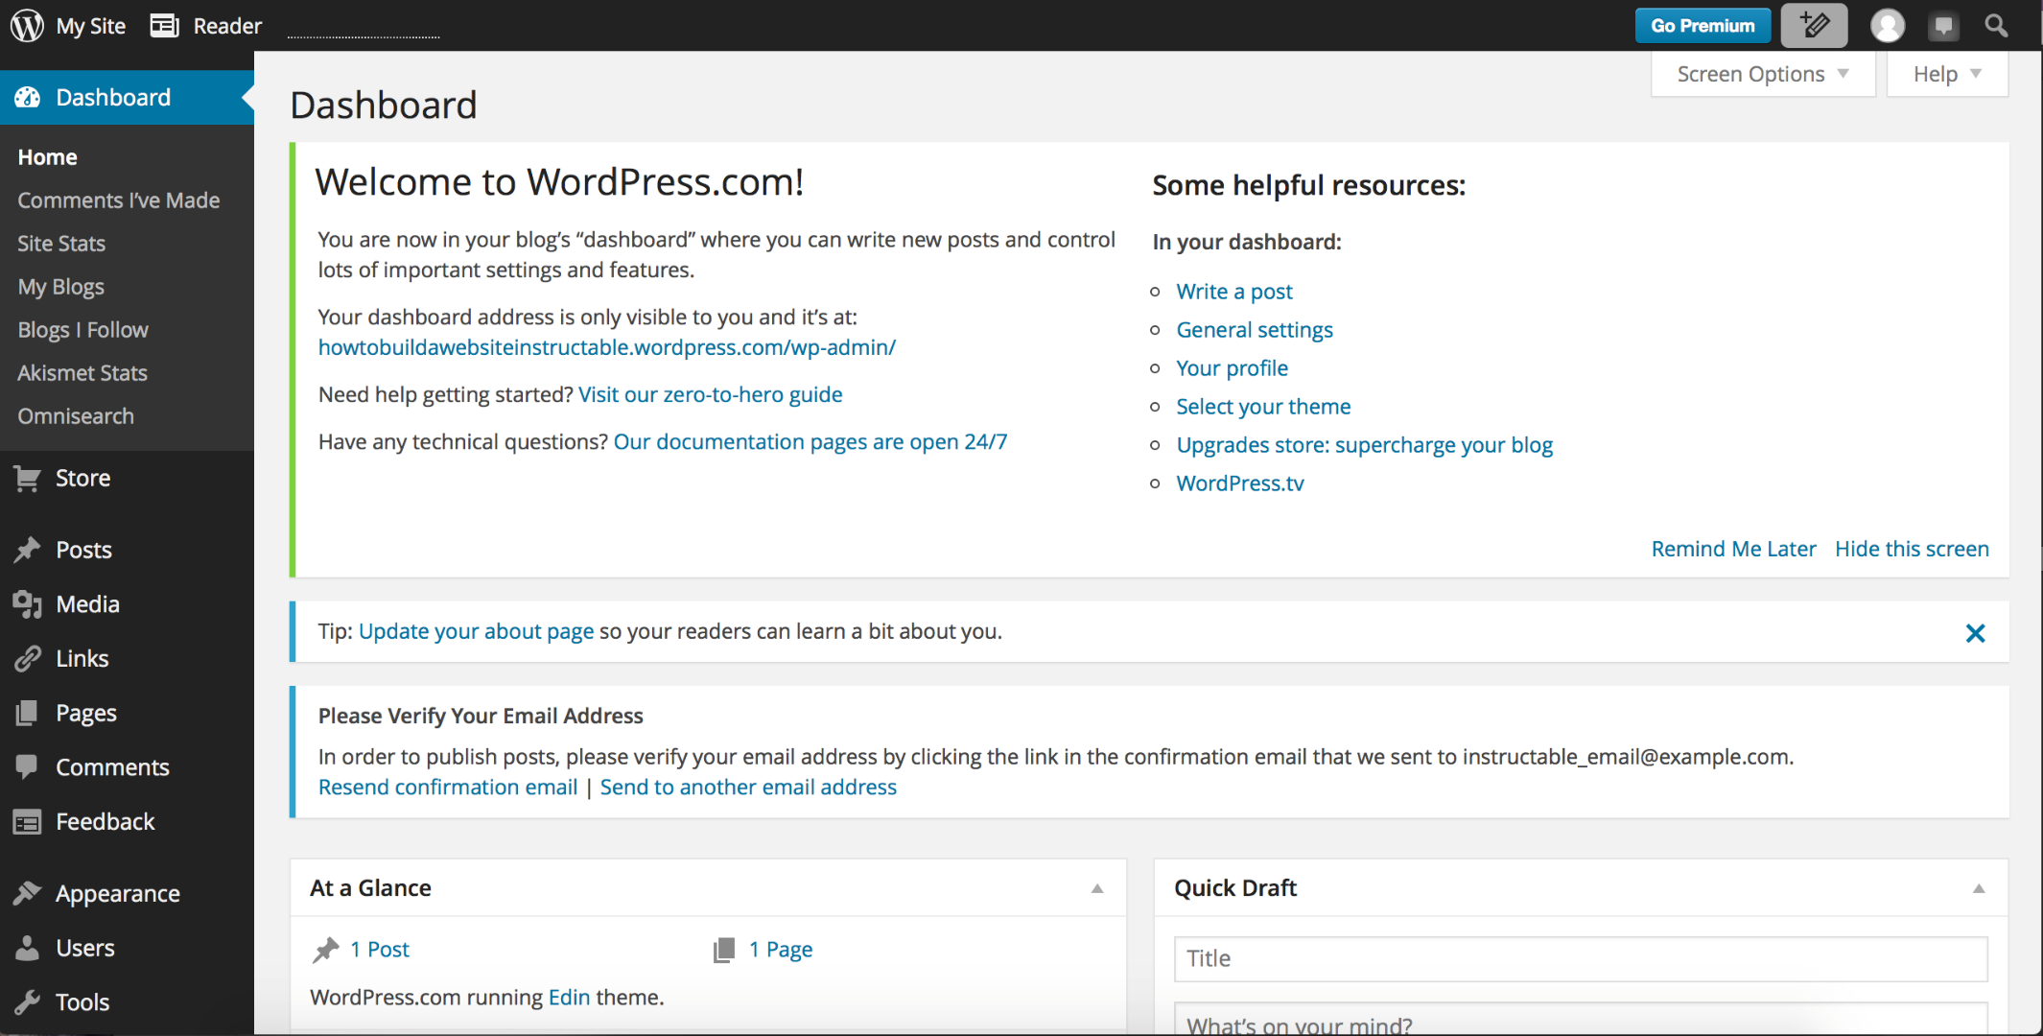Image resolution: width=2043 pixels, height=1036 pixels.
Task: Open Comments I've Made
Action: 119,200
